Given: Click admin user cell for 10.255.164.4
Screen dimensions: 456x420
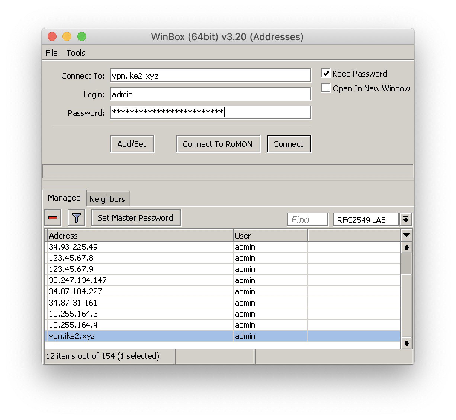Looking at the screenshot, I should tap(270, 325).
